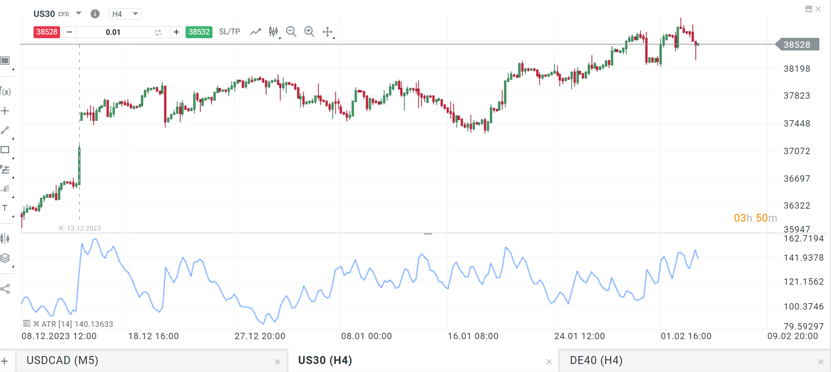This screenshot has width=831, height=372.
Task: Select the rectangle shape tool
Action: click(5, 150)
